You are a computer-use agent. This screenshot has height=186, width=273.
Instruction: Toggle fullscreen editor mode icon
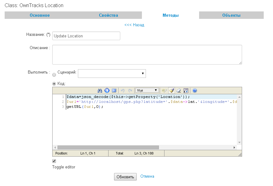(x=114, y=91)
